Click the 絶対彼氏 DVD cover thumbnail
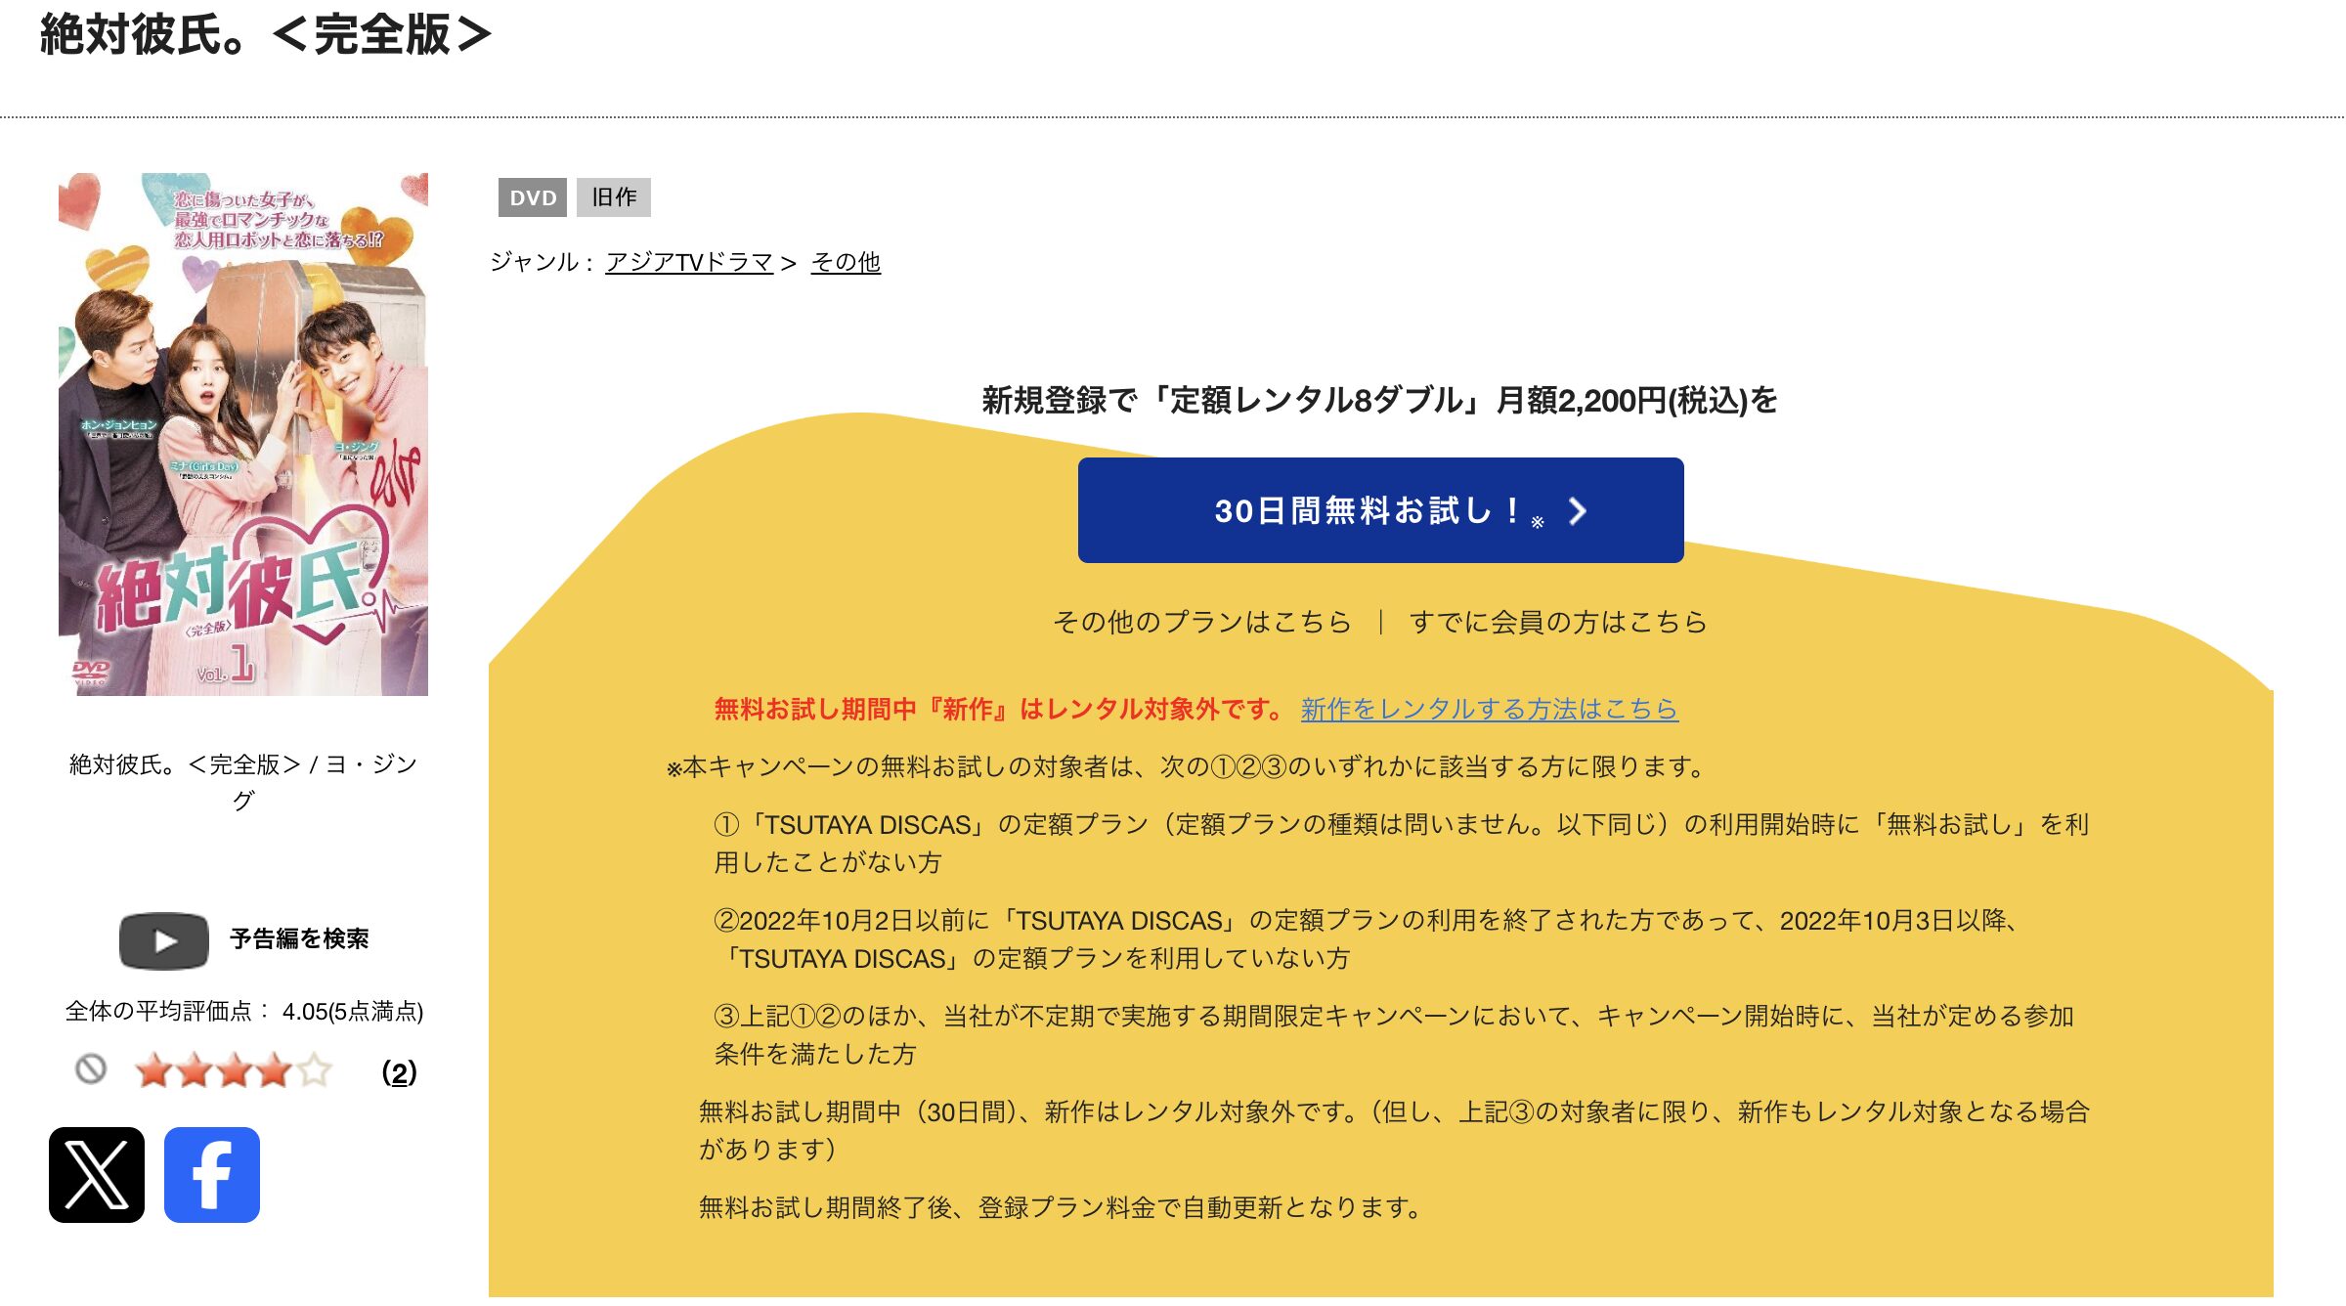2346x1306 pixels. (x=243, y=434)
